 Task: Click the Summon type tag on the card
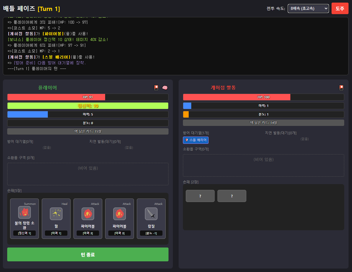pyautogui.click(x=30, y=204)
